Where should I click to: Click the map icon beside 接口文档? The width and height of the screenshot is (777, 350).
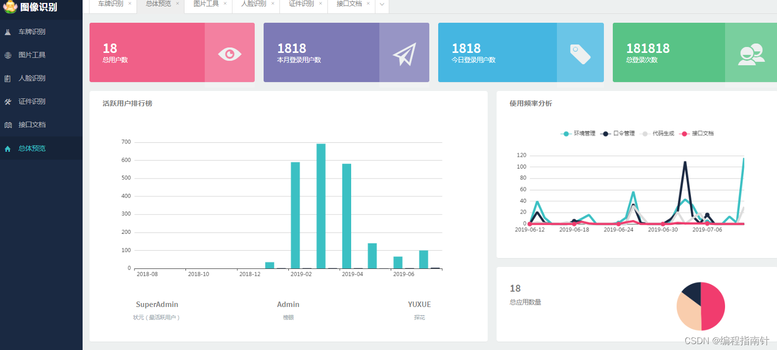(8, 125)
